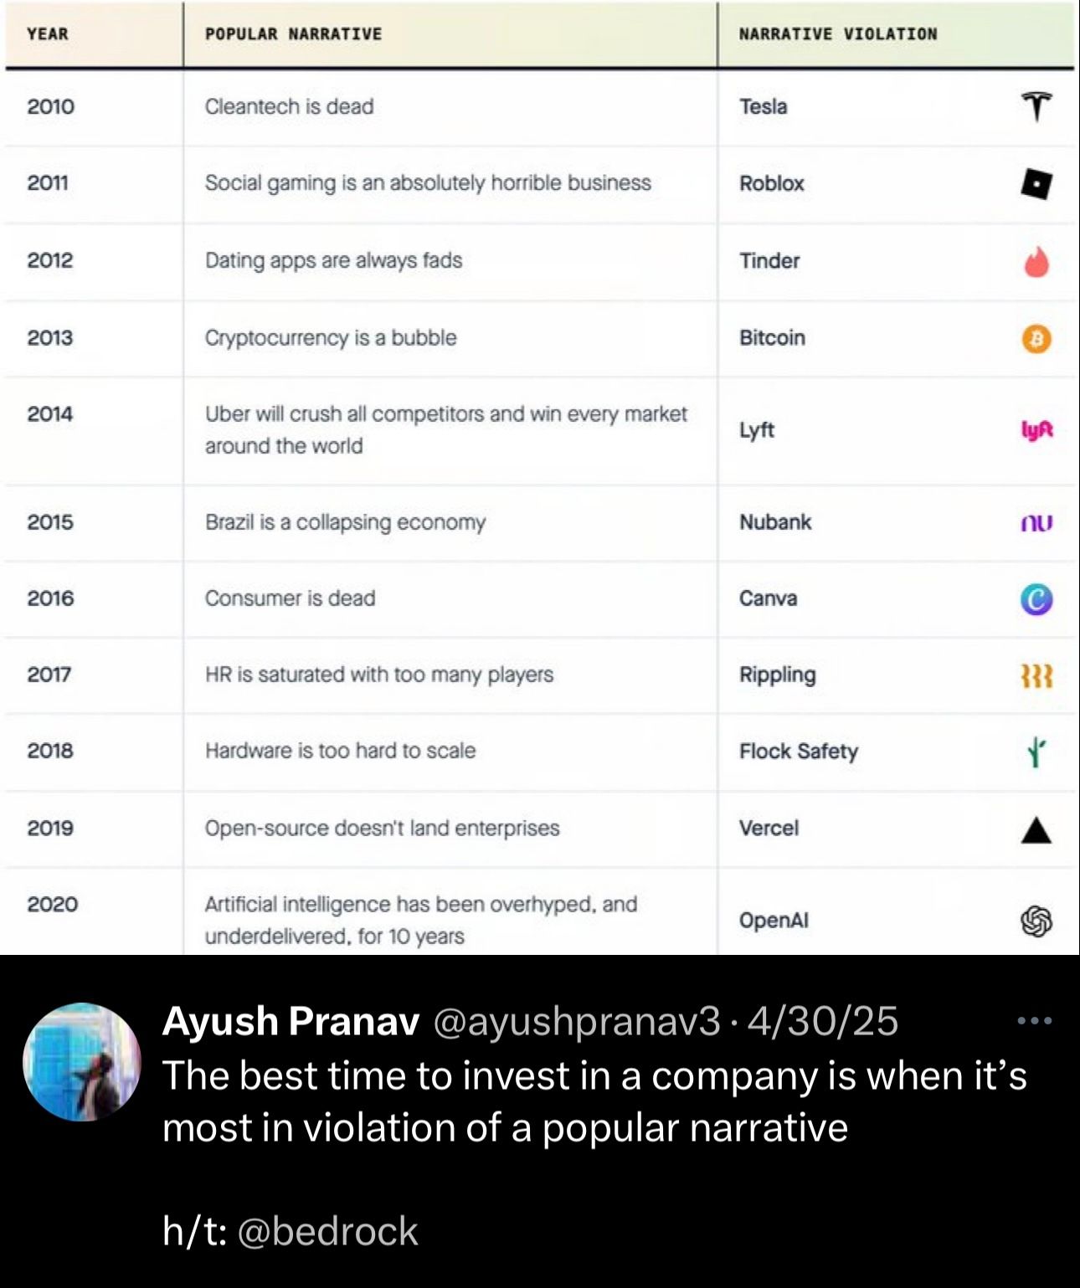Click the green Flock Safety logo

tap(1036, 752)
